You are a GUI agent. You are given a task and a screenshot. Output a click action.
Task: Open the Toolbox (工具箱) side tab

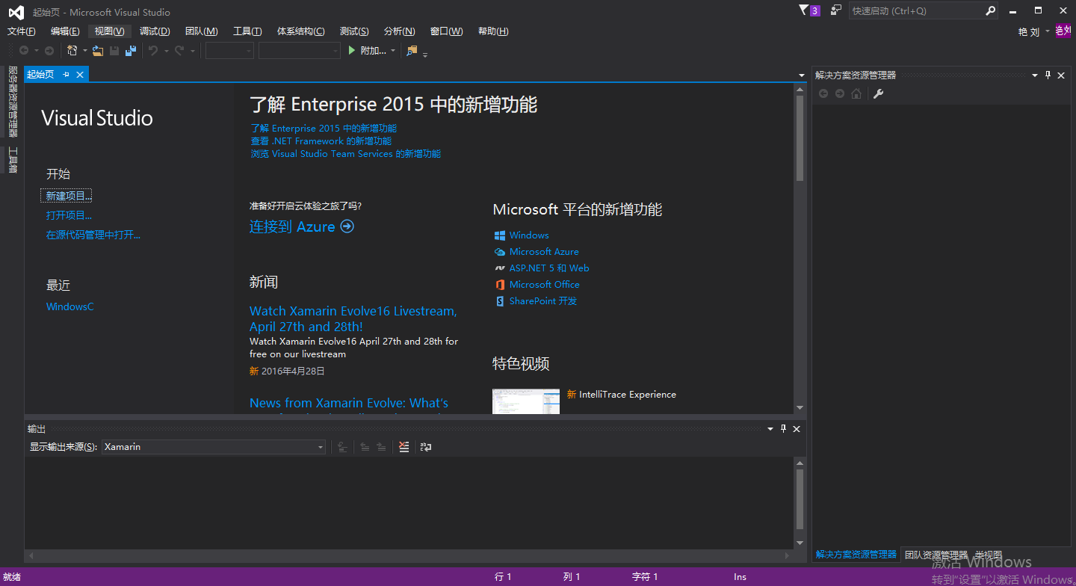pos(13,159)
